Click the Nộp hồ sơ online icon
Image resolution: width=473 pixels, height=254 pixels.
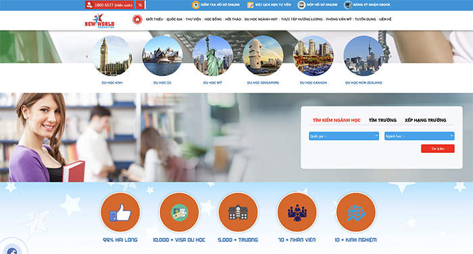pos(301,5)
